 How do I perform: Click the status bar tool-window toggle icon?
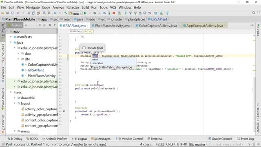pos(3,144)
